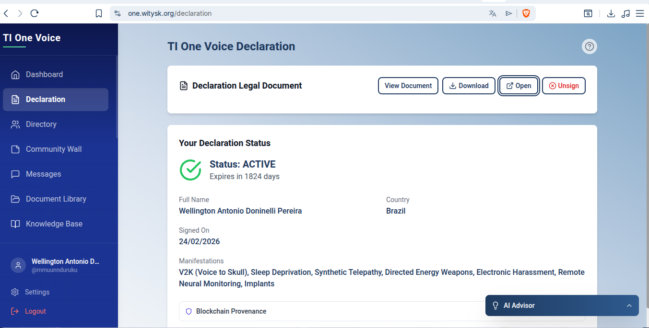
Task: Click the browser bookmark icon
Action: click(x=99, y=13)
